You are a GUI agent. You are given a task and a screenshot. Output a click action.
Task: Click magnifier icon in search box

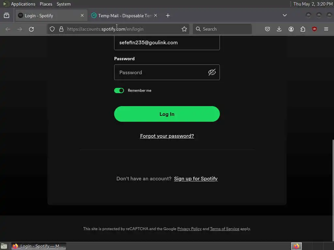point(198,29)
